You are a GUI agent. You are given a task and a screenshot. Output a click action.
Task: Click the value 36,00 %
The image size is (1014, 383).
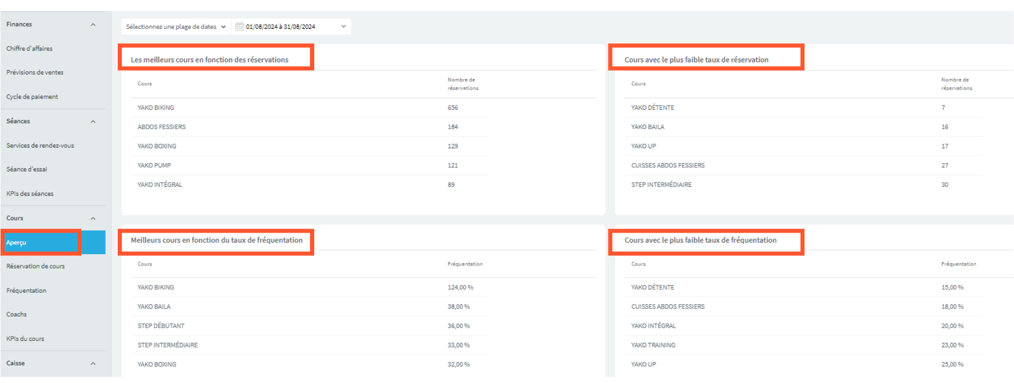459,326
